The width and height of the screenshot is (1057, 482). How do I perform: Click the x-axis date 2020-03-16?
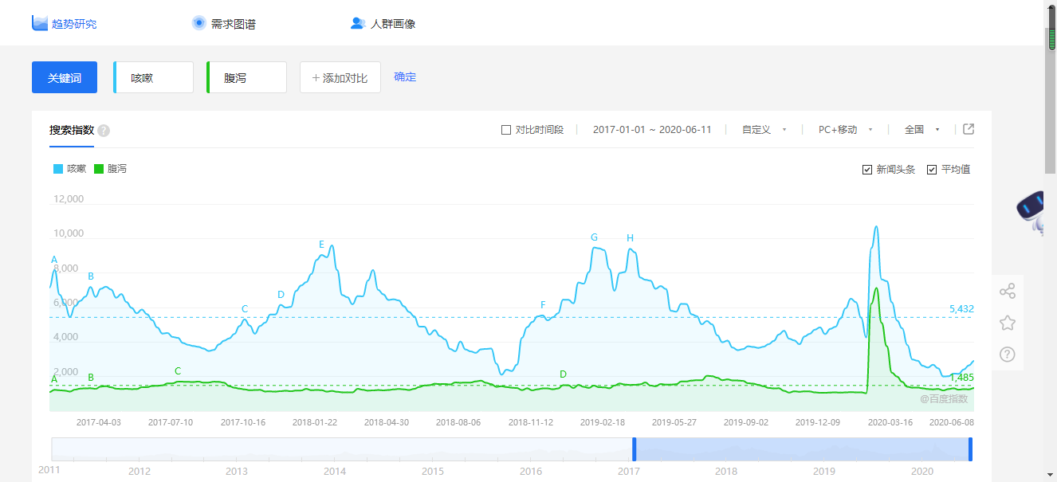890,422
